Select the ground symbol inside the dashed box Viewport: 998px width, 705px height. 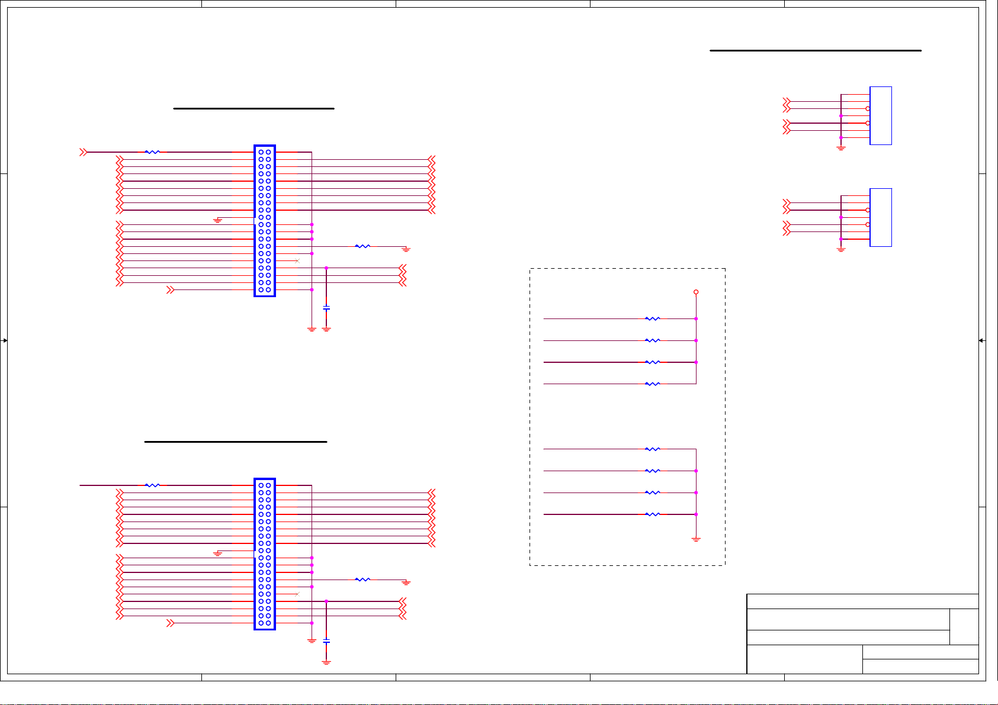(696, 540)
